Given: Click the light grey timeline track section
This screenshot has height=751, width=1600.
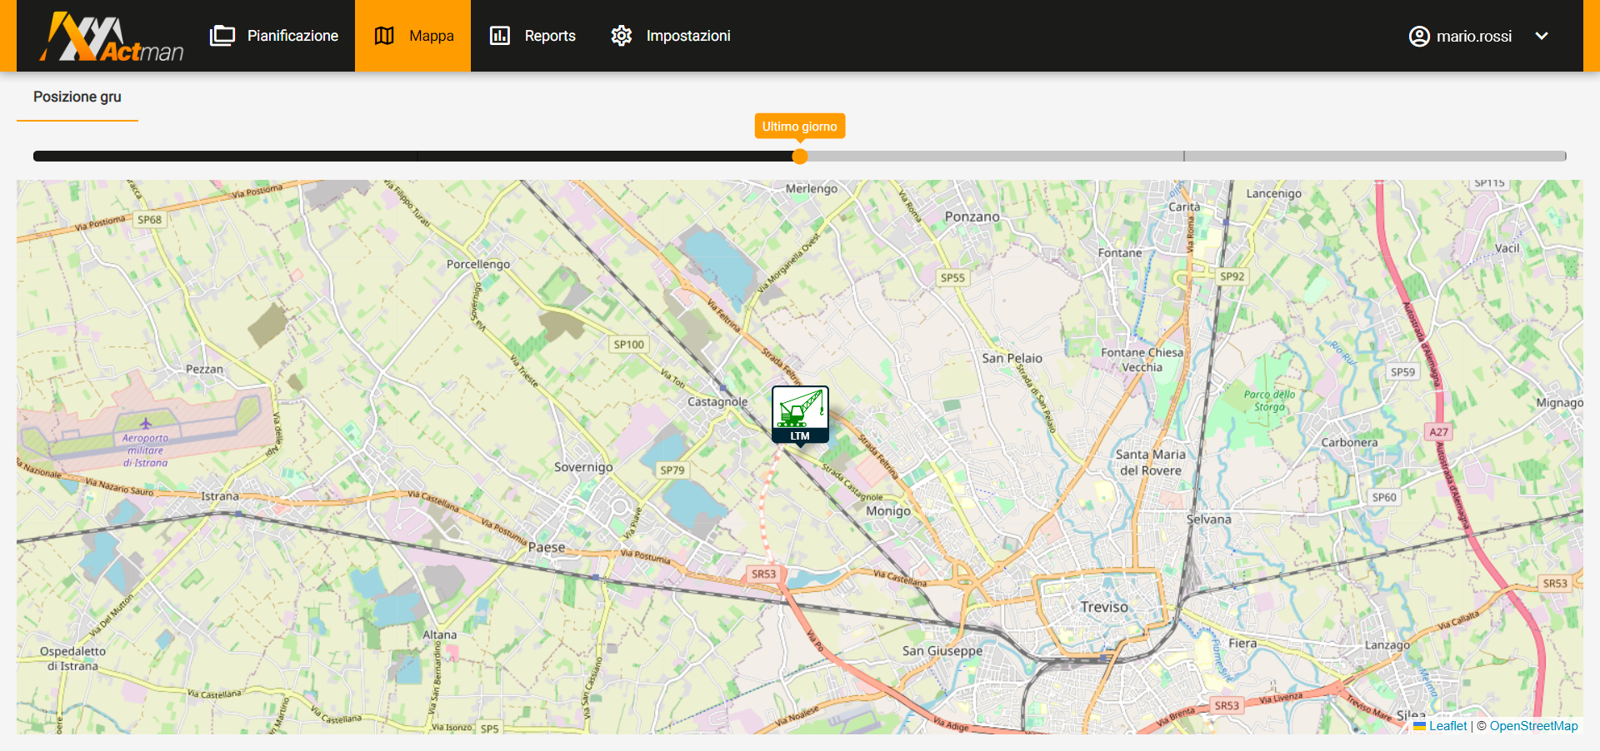Looking at the screenshot, I should pyautogui.click(x=1183, y=157).
